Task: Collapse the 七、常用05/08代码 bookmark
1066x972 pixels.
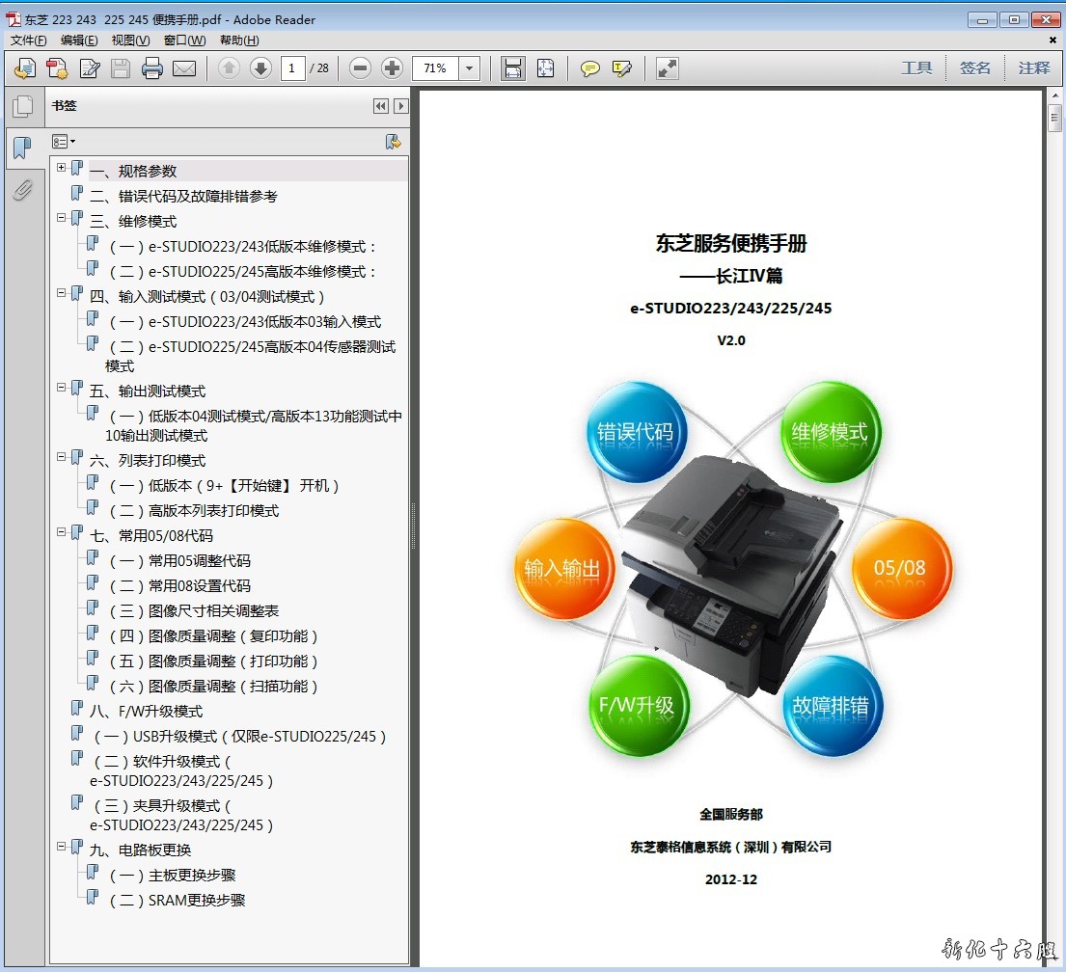Action: 62,532
